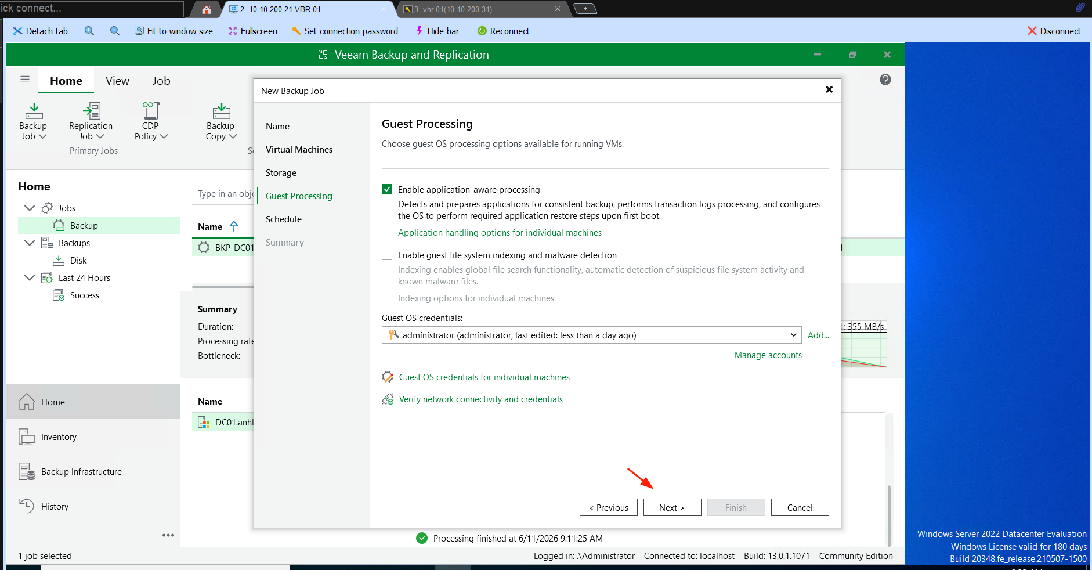Switch to 10.10.200.21-VBR-01 session tab
The width and height of the screenshot is (1092, 570).
pos(308,9)
